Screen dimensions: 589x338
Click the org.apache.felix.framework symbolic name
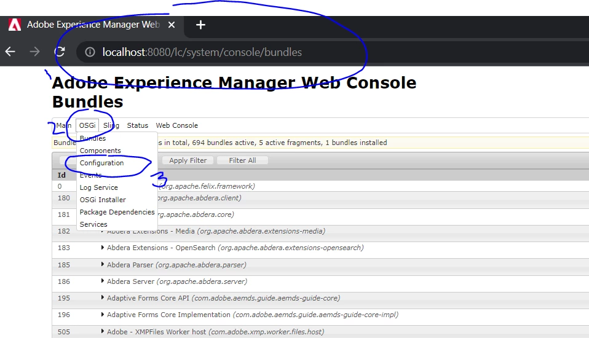(206, 186)
